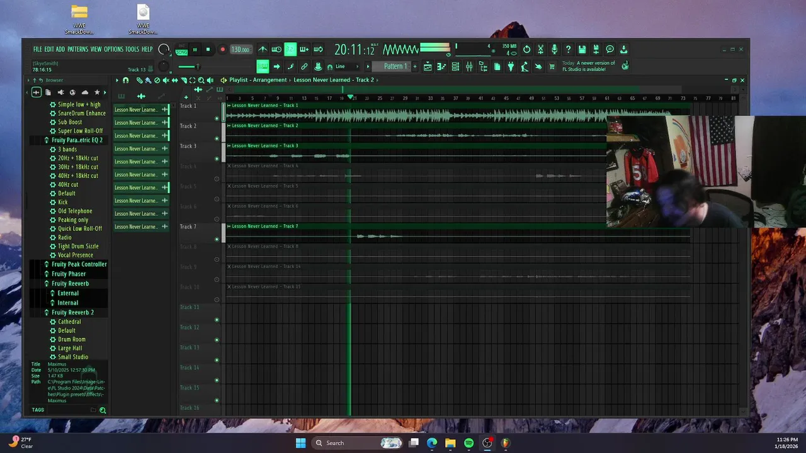
Task: Mute Track 1 with its green dot
Action: pos(217,118)
